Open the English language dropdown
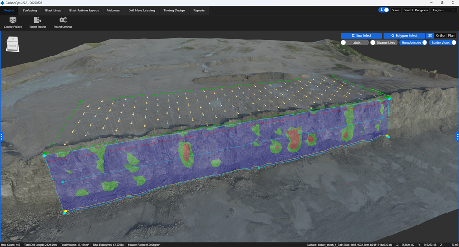Viewport: 459px width, 247px height. (444, 10)
